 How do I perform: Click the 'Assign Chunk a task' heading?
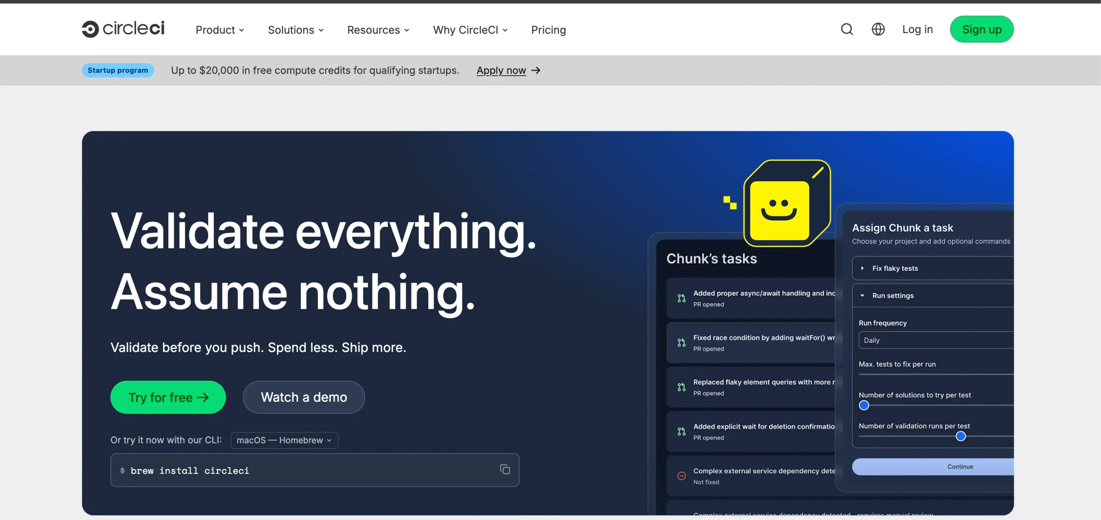[902, 228]
